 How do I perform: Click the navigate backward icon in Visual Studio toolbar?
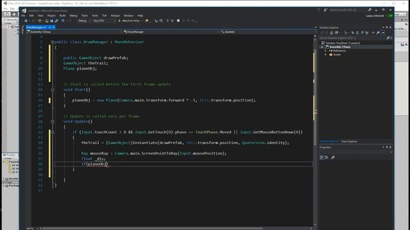(x=26, y=21)
